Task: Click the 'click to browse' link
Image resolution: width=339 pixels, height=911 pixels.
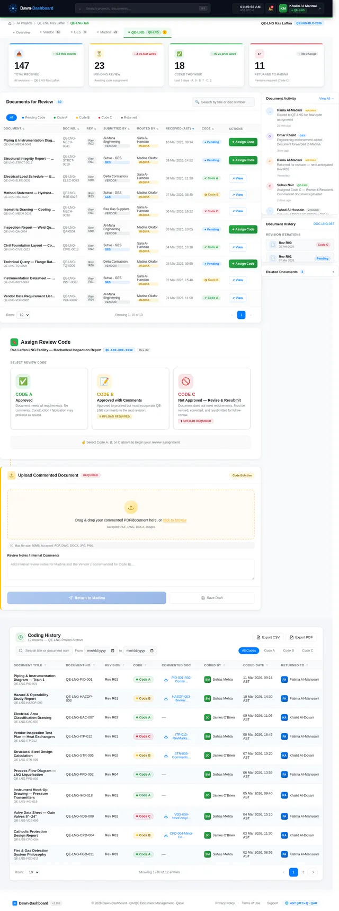Action: [174, 520]
